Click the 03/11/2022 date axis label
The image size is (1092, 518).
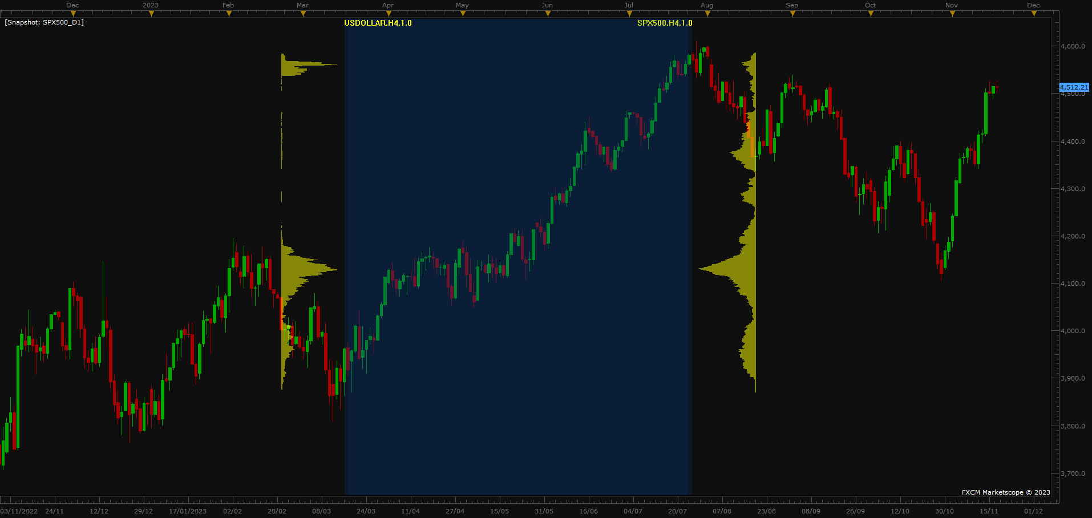[x=19, y=511]
